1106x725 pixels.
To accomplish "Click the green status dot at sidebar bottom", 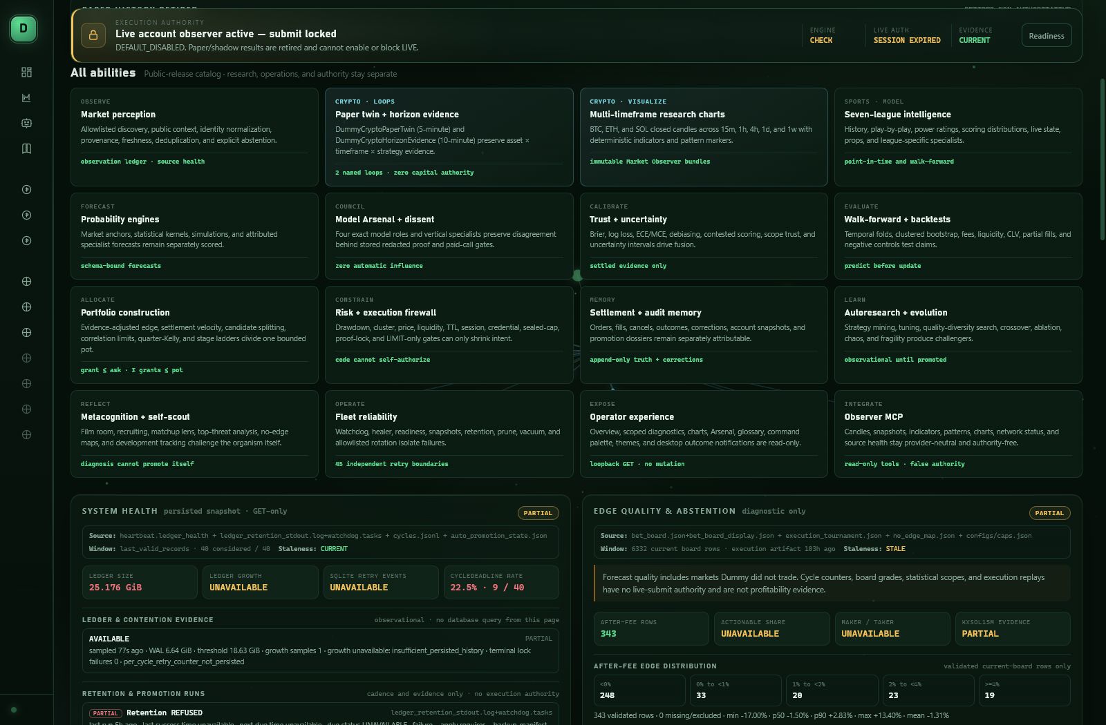I will (14, 709).
